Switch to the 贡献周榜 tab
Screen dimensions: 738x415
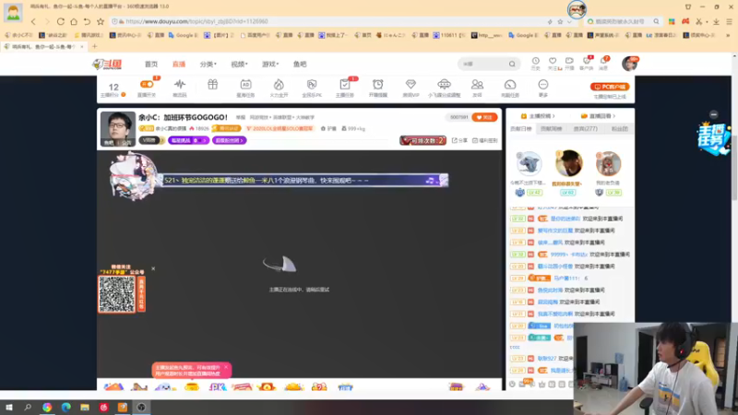551,128
